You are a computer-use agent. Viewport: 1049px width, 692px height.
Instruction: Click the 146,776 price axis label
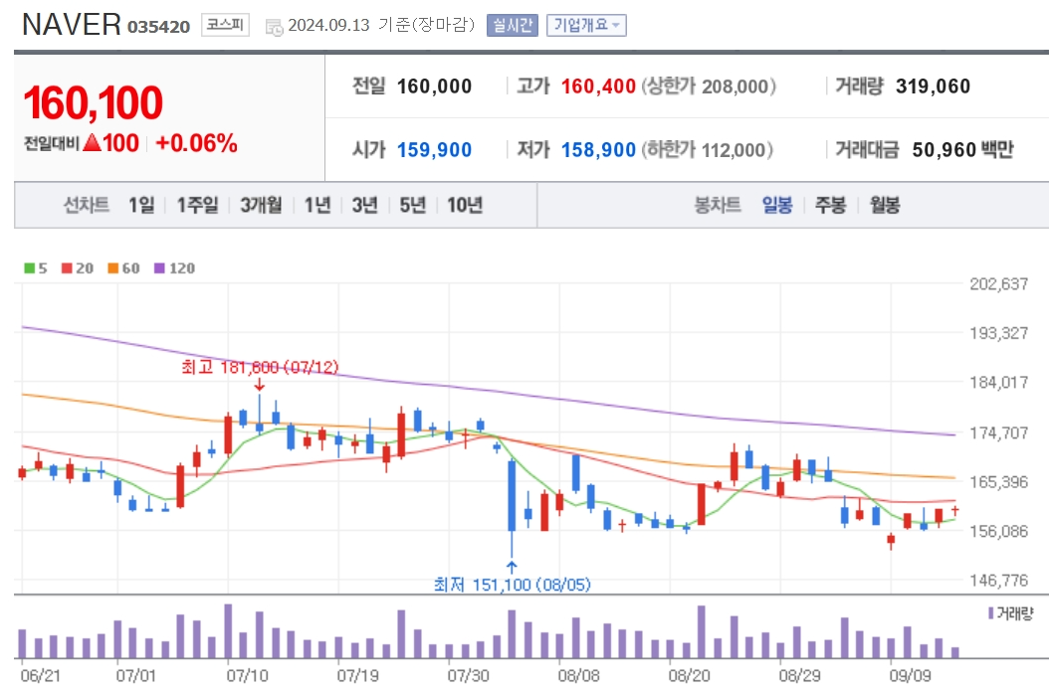click(999, 581)
